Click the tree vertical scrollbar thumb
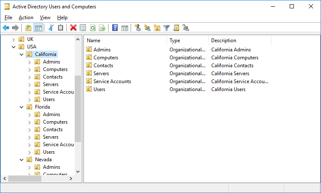 pos(78,109)
